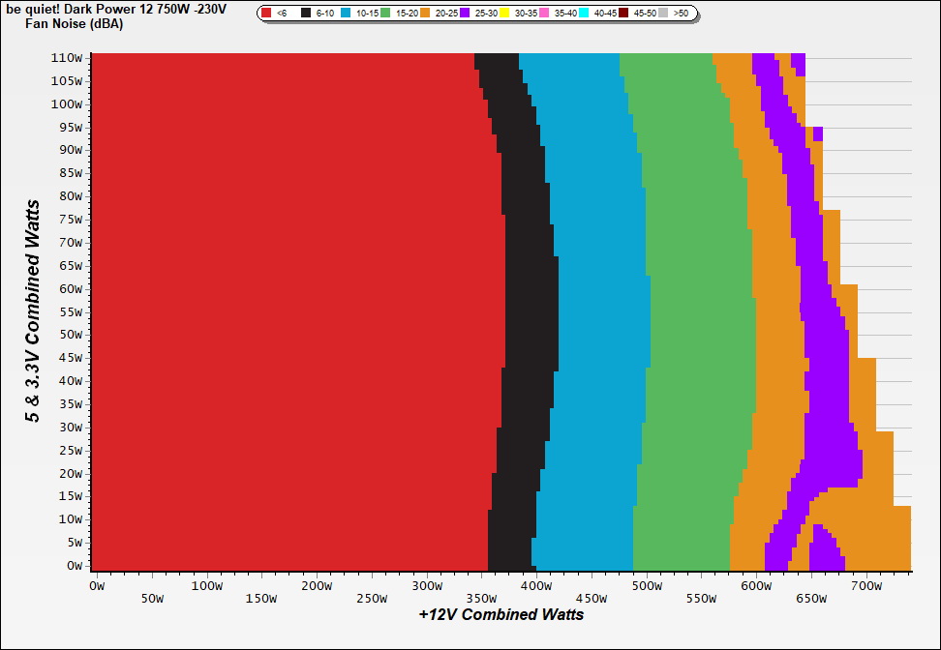Screen dimensions: 941x650
Task: Click the gray >50 legend swatch
Action: 663,13
